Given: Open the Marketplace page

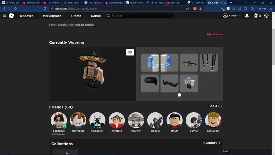Looking at the screenshot, I should pos(52,16).
